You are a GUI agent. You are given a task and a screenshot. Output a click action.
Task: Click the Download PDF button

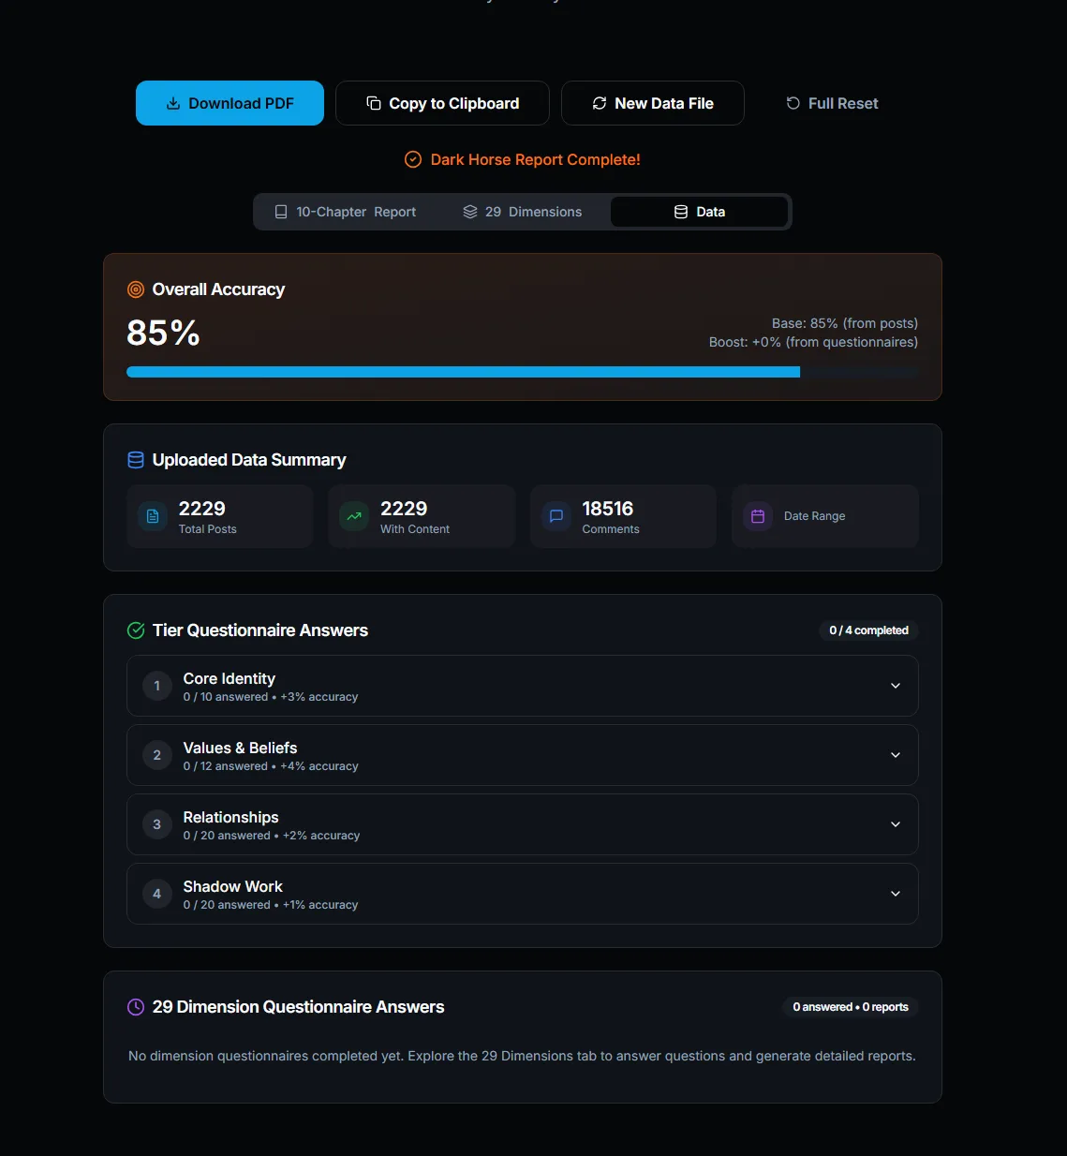[x=230, y=103]
